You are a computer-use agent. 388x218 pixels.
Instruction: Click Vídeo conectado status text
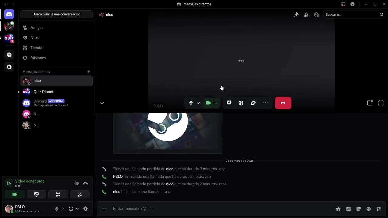click(30, 181)
